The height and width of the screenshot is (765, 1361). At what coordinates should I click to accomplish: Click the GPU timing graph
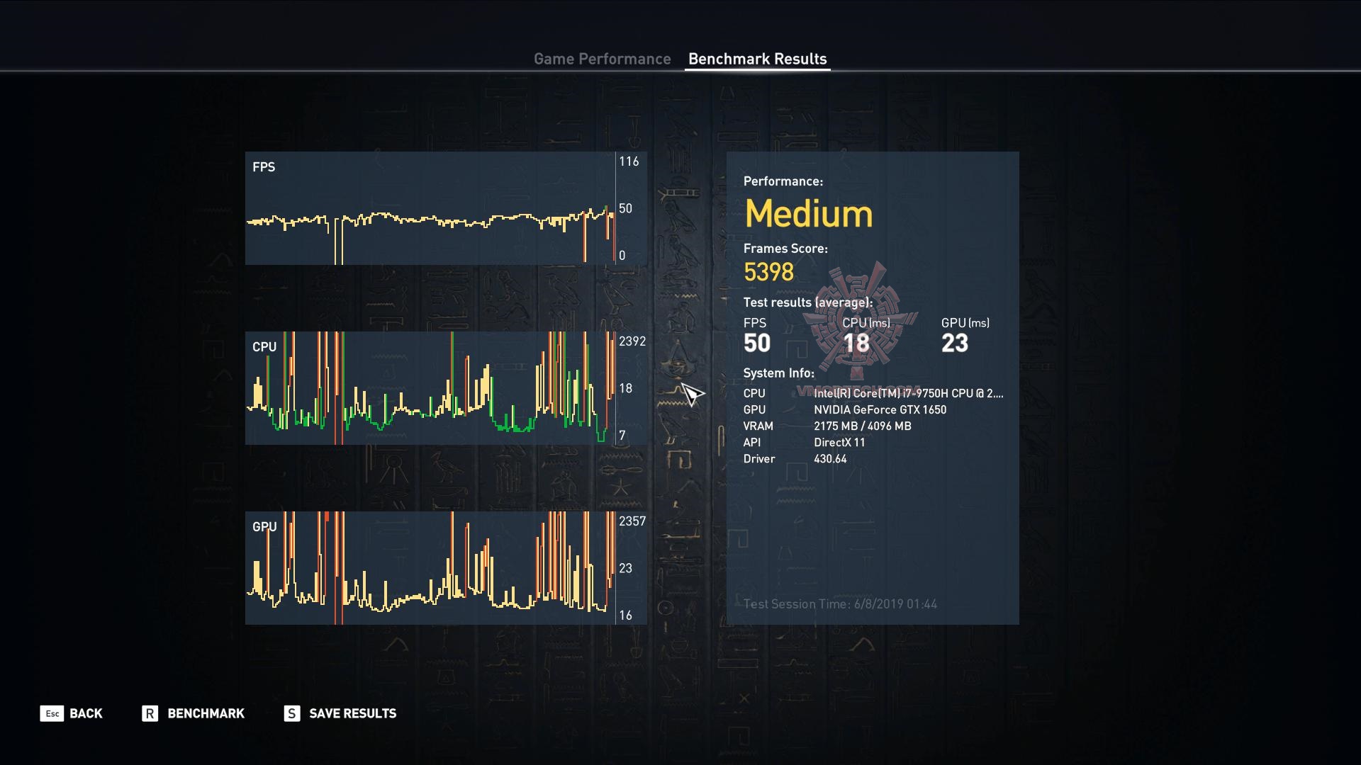coord(430,567)
